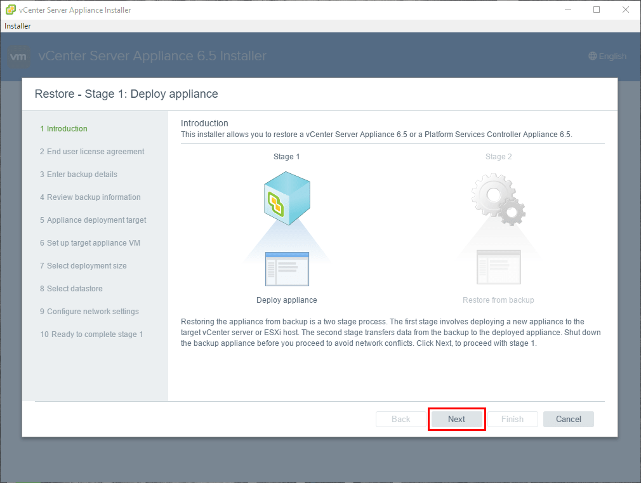Go to step 6 Set up target appliance VM
Image resolution: width=641 pixels, height=483 pixels.
tap(90, 243)
